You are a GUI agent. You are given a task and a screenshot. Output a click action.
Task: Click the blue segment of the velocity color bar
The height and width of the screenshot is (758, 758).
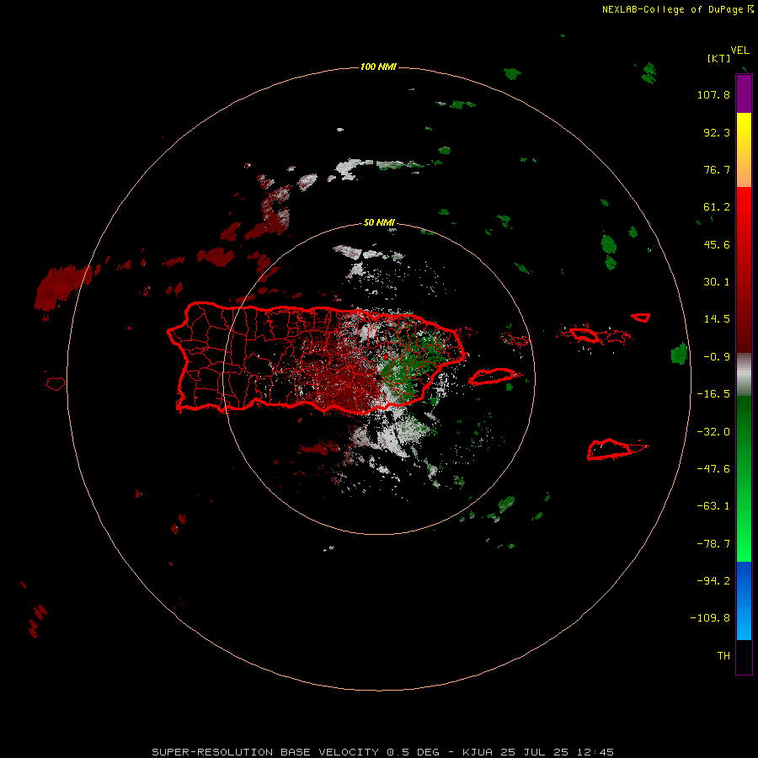pyautogui.click(x=744, y=601)
